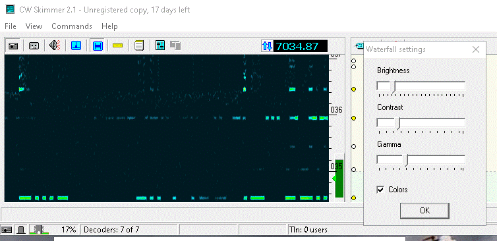Click the green signal level bar
The image size is (497, 241).
pyautogui.click(x=339, y=178)
